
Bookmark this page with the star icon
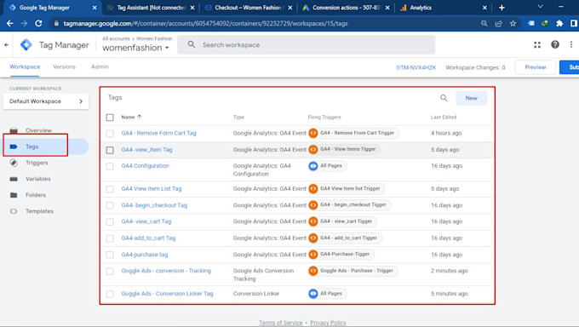pyautogui.click(x=513, y=23)
